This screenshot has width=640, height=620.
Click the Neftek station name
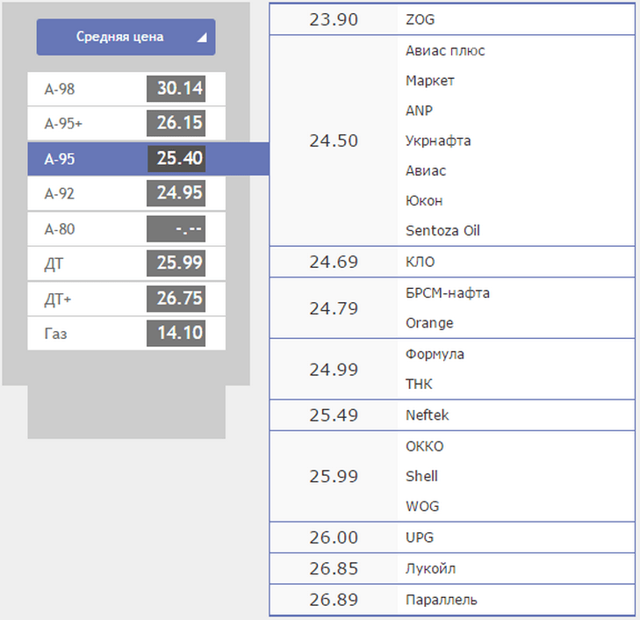click(427, 415)
